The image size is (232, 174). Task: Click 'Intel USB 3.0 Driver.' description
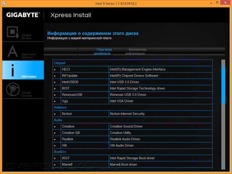125,82
